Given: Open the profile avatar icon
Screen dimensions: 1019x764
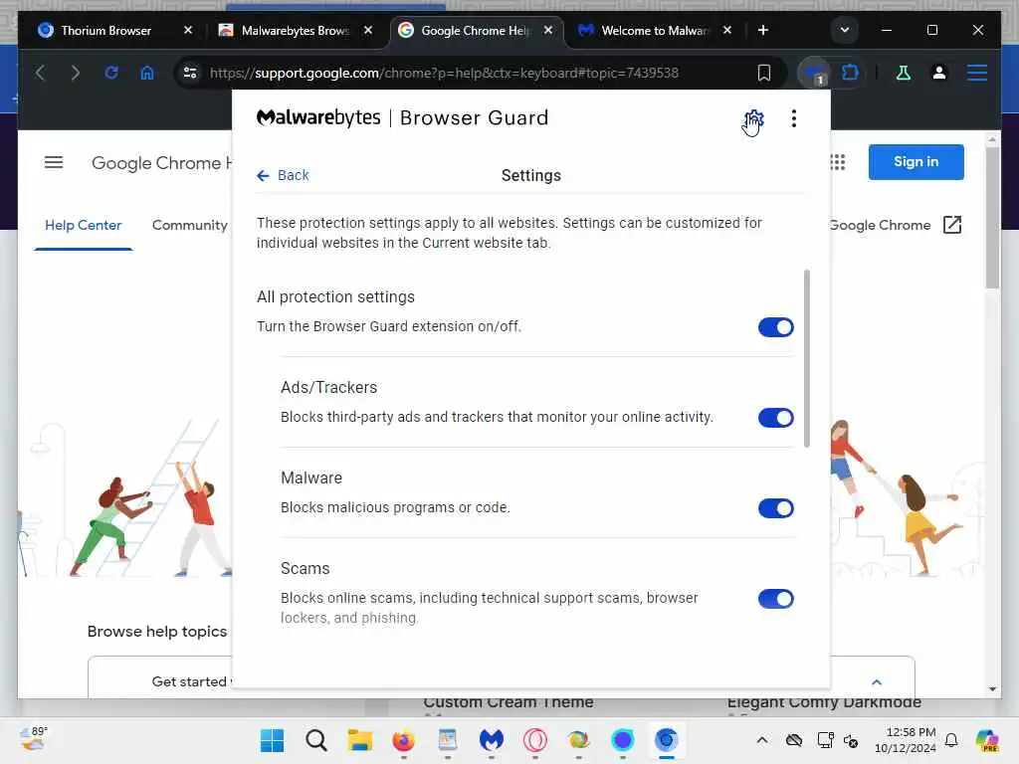Looking at the screenshot, I should 939,73.
